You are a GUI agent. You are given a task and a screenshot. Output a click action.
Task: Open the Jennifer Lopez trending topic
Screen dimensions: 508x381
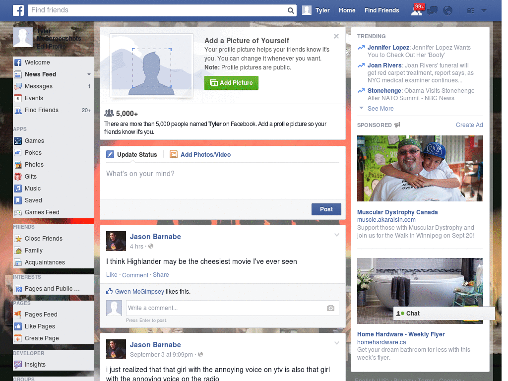point(388,48)
